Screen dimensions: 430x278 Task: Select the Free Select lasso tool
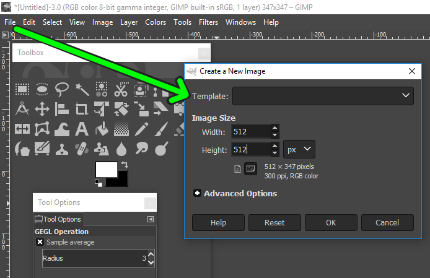62,89
